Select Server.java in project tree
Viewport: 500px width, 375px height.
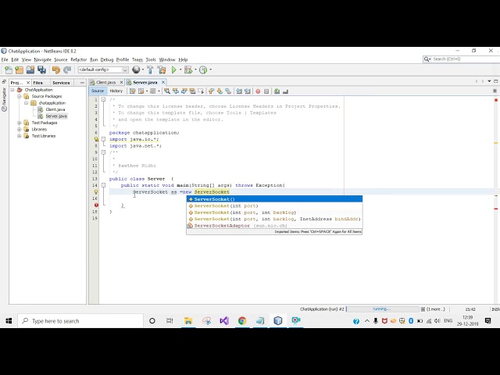pos(56,116)
